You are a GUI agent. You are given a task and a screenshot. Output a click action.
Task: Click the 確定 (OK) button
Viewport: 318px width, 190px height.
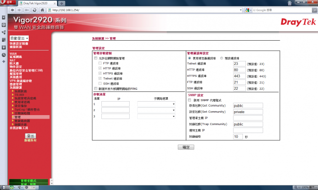pos(186,147)
